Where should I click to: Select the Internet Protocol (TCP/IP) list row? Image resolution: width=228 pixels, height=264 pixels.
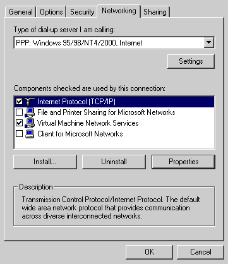pyautogui.click(x=114, y=102)
